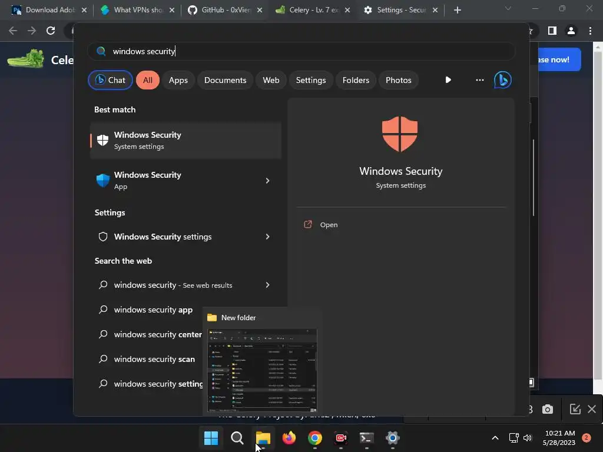Show more filters with the play arrow
603x452 pixels.
[x=448, y=80]
